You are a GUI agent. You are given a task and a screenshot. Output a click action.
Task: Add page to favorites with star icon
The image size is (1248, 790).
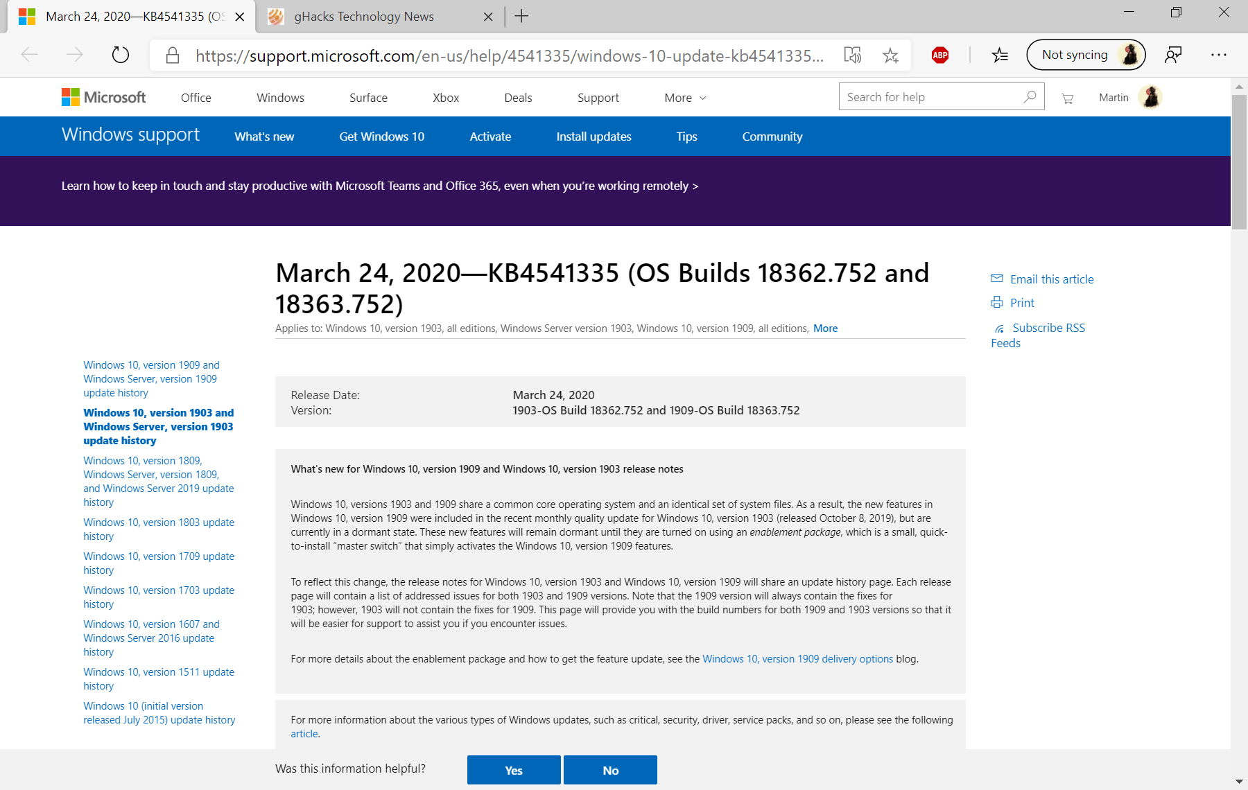890,55
